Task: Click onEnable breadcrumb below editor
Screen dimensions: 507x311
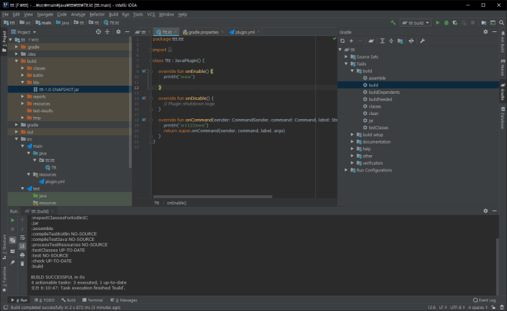Action: (x=177, y=203)
